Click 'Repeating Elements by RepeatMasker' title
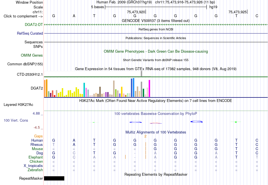Screen dimensions: 268x185 156,174
